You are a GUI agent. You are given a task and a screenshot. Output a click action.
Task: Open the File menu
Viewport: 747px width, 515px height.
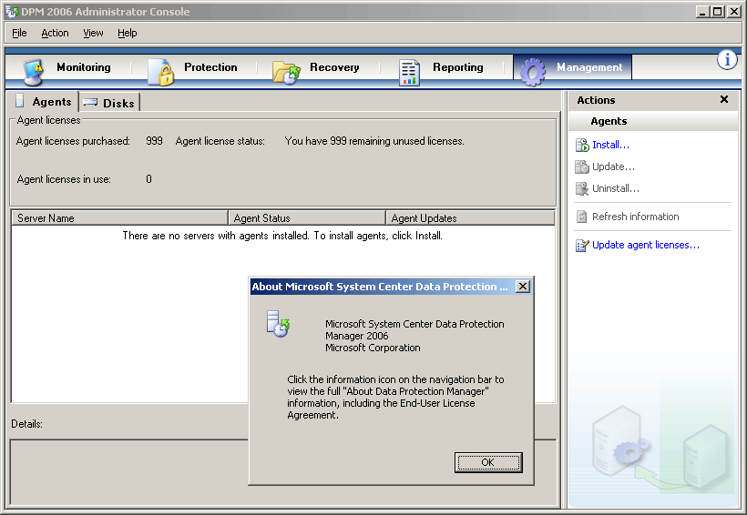(19, 33)
